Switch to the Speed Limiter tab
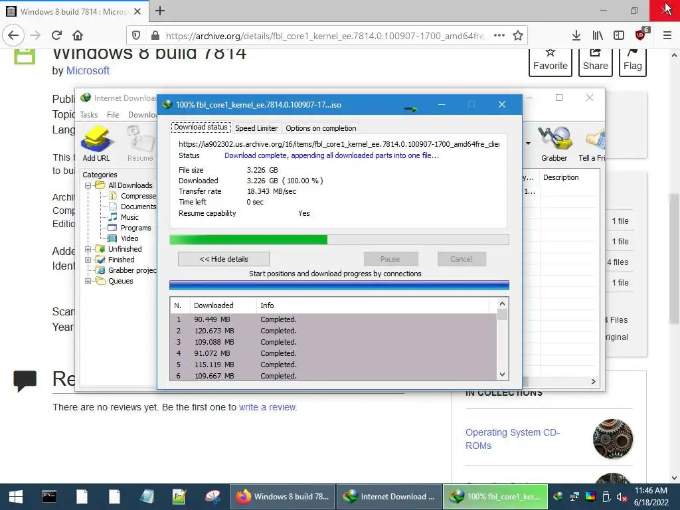680x510 pixels. (x=256, y=128)
